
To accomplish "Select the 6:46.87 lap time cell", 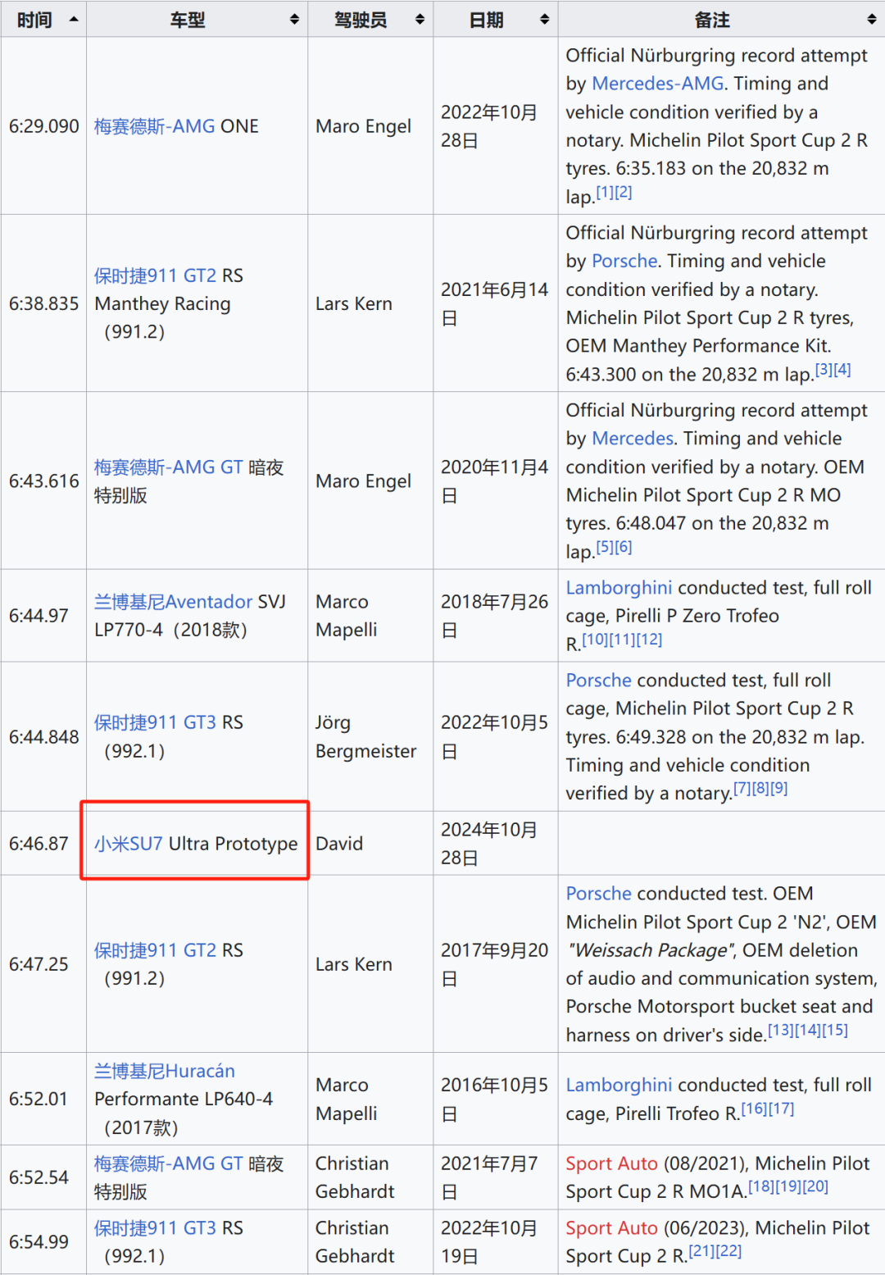I will 43,844.
